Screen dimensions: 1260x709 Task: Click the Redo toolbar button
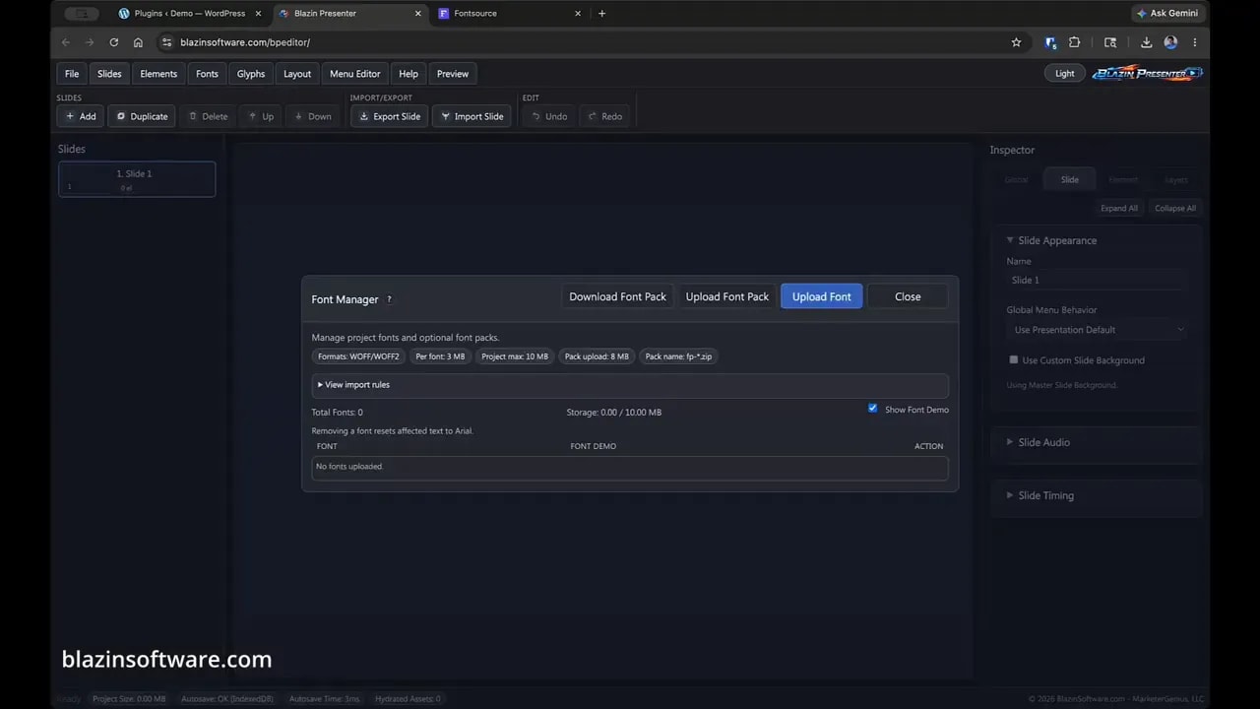(605, 116)
